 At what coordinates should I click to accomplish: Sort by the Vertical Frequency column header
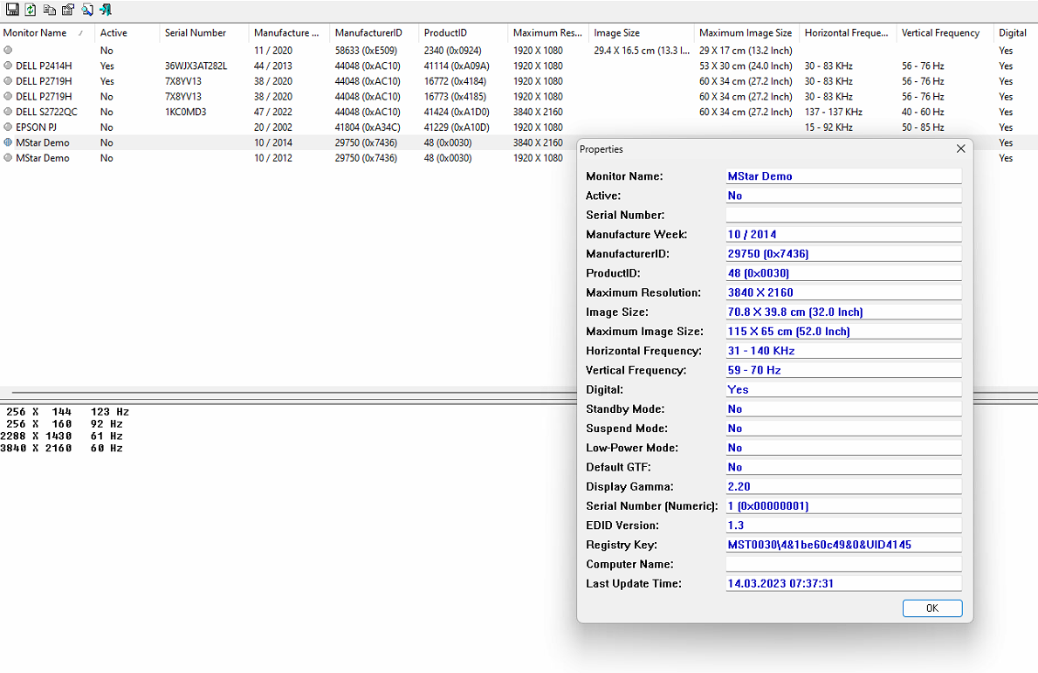[945, 32]
